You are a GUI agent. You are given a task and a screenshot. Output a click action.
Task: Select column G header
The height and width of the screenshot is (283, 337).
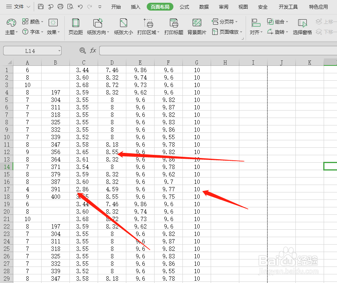[x=197, y=62]
